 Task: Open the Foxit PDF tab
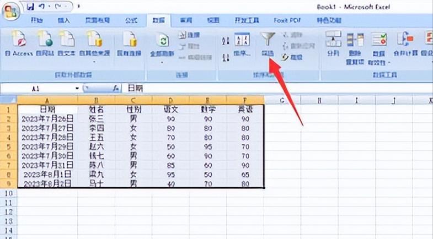point(287,20)
